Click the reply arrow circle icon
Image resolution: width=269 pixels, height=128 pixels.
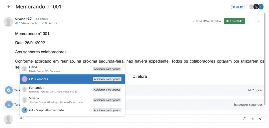tap(9, 105)
